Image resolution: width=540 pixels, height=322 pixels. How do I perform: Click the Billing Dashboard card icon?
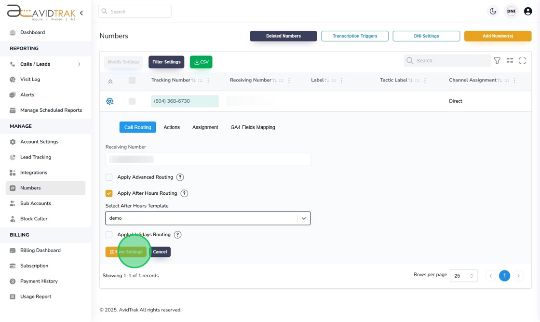13,250
